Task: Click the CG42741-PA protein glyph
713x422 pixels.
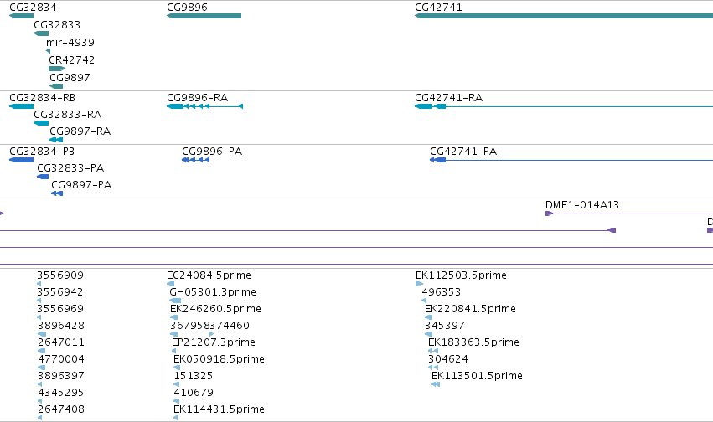Action: coord(437,160)
